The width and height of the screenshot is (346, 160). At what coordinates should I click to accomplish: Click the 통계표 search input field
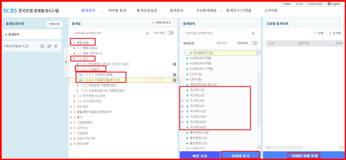click(x=112, y=33)
